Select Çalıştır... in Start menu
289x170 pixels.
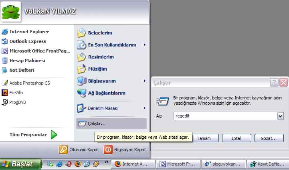pyautogui.click(x=111, y=123)
